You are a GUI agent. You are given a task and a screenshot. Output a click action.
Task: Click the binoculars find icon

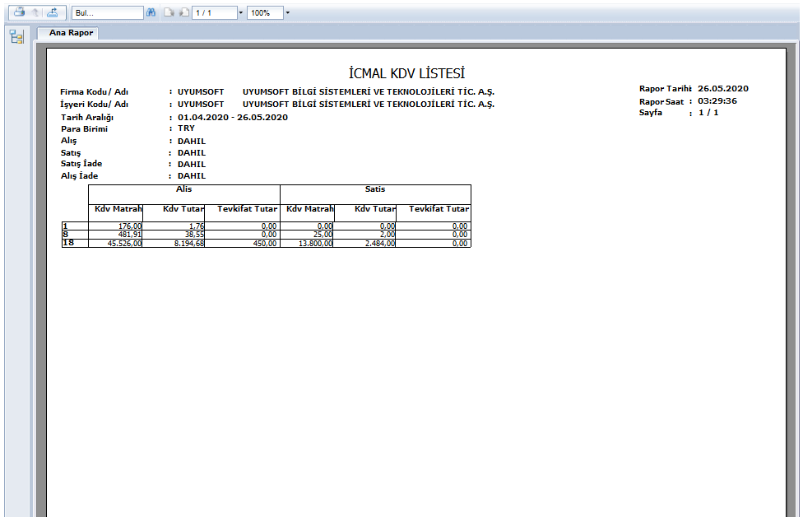151,13
